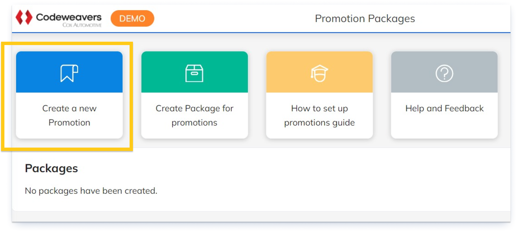The image size is (517, 232).
Task: Click the box icon on the Create Package card
Action: tap(194, 73)
